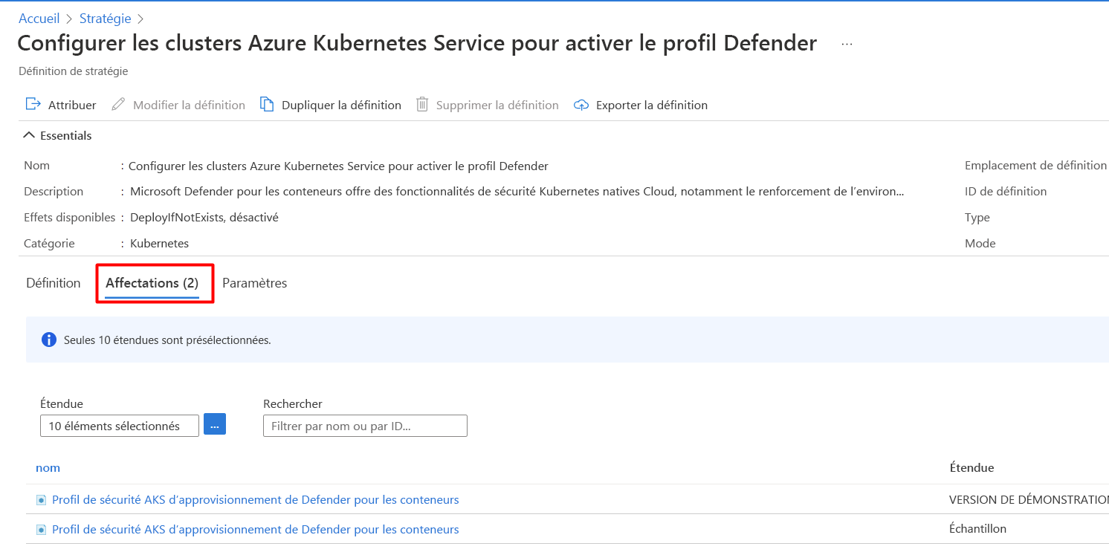Click policy icon beside the VERSION DE DÉMONSTRATION assignment
Viewport: 1109px width, 555px height.
pos(42,500)
